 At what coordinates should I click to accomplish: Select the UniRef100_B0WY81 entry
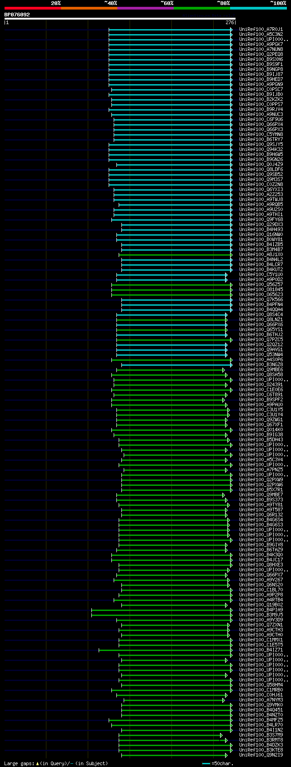click(x=261, y=240)
